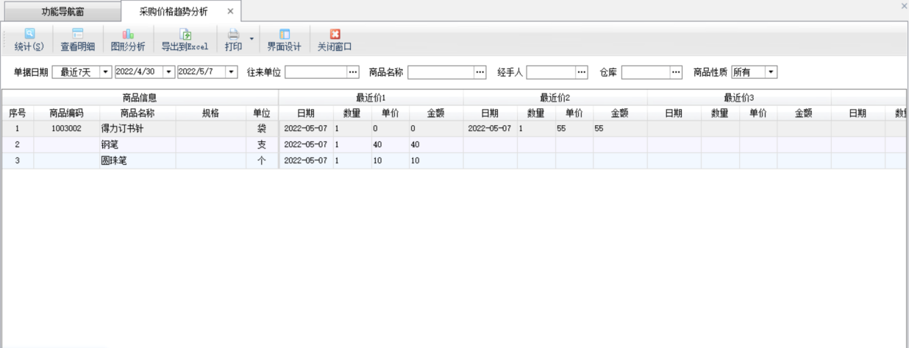Click into the 经手人 input field
The width and height of the screenshot is (909, 348).
coord(550,72)
